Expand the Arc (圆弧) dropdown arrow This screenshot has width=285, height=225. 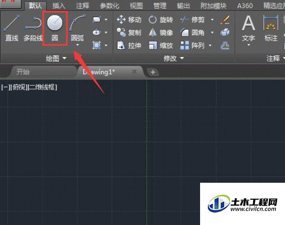click(x=78, y=45)
